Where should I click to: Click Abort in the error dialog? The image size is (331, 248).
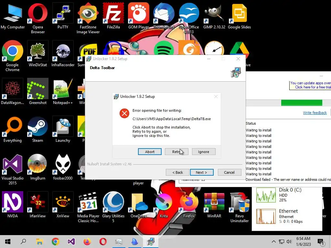click(150, 152)
